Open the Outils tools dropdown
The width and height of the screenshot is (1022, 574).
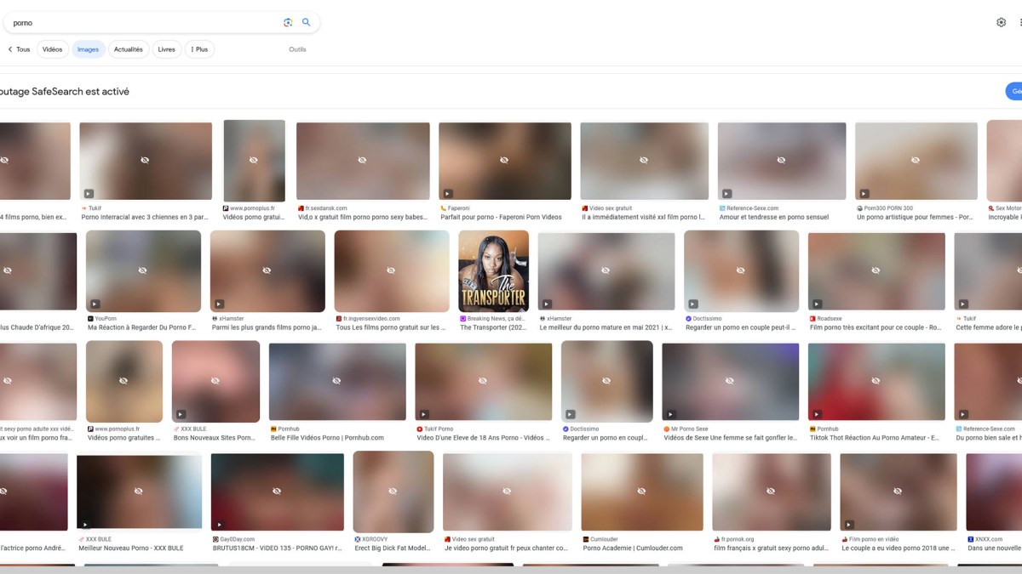click(297, 49)
